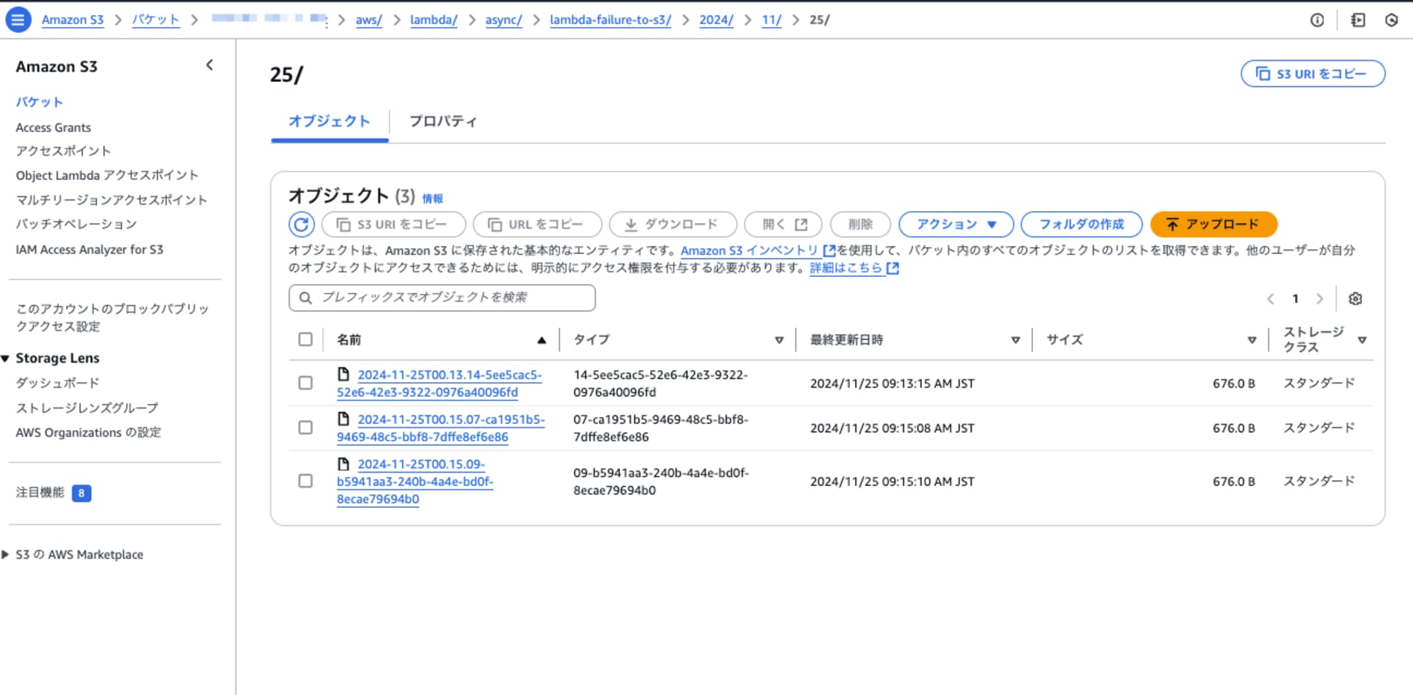The image size is (1413, 695).
Task: Click the 注目機能 badge showing 8
Action: click(81, 493)
